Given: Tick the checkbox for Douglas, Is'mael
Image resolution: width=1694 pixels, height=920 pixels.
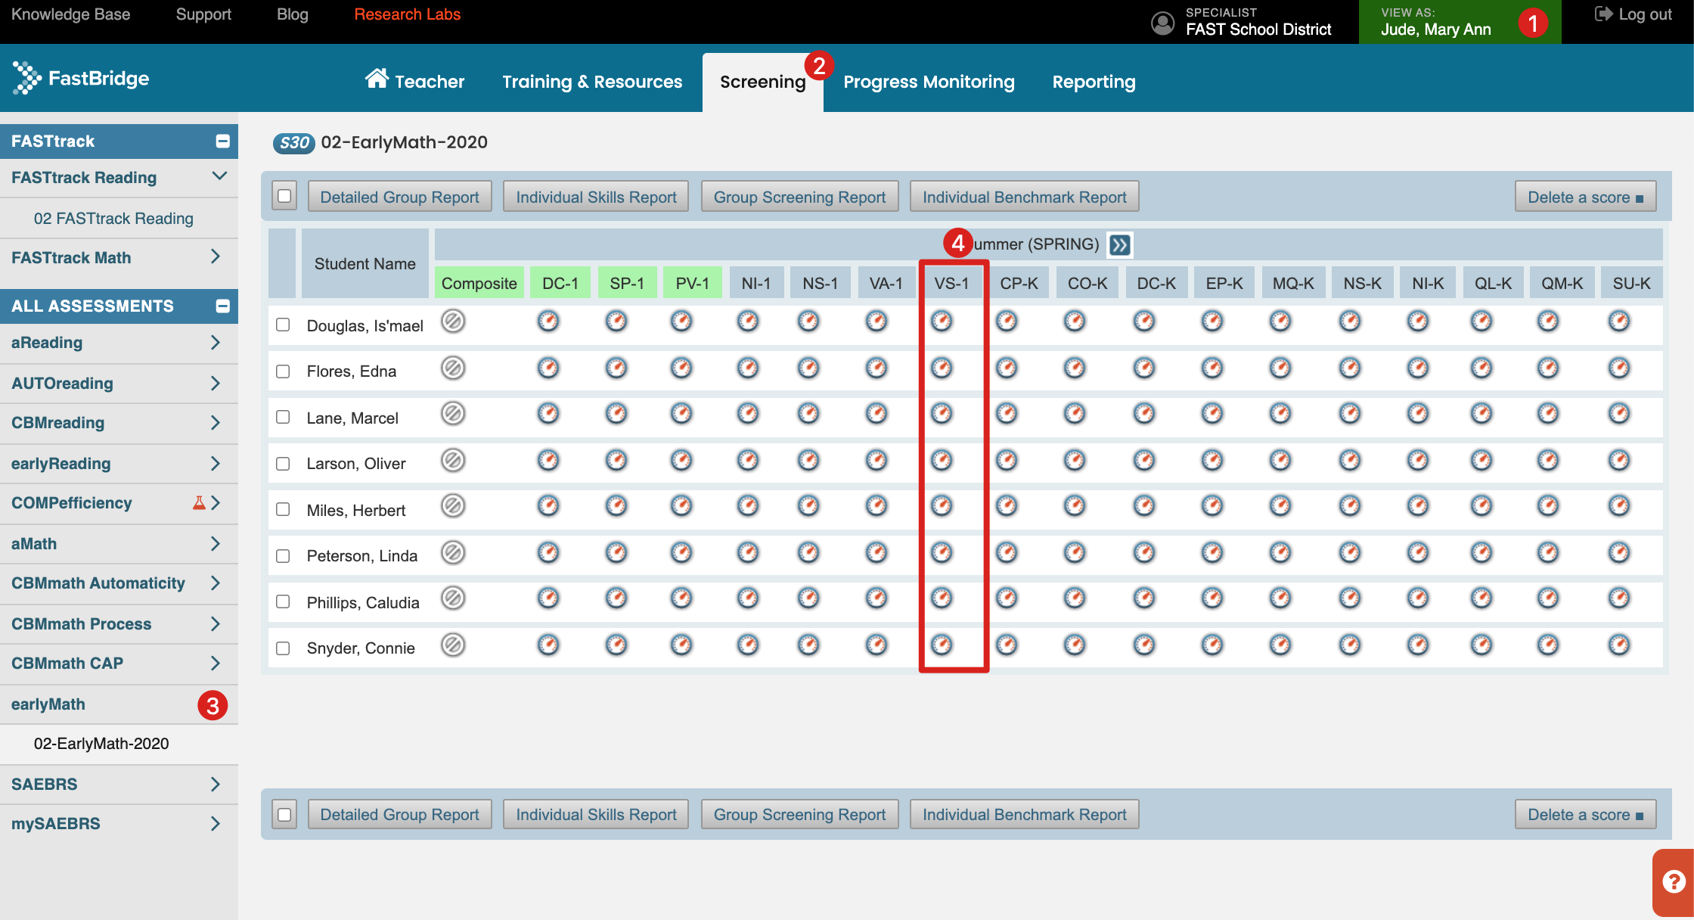Looking at the screenshot, I should click(x=283, y=325).
